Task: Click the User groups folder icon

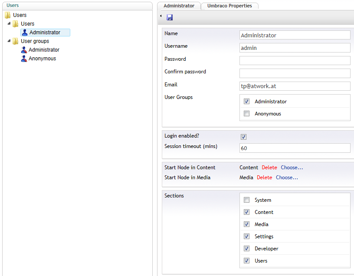Action: (x=16, y=41)
